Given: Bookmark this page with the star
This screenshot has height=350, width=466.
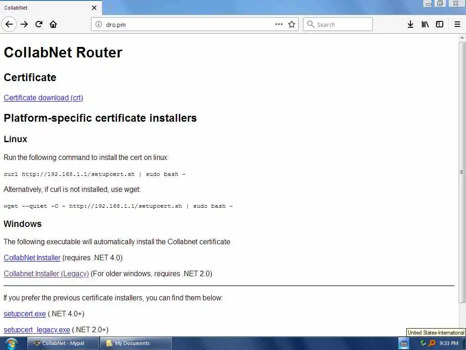Looking at the screenshot, I should click(x=292, y=25).
